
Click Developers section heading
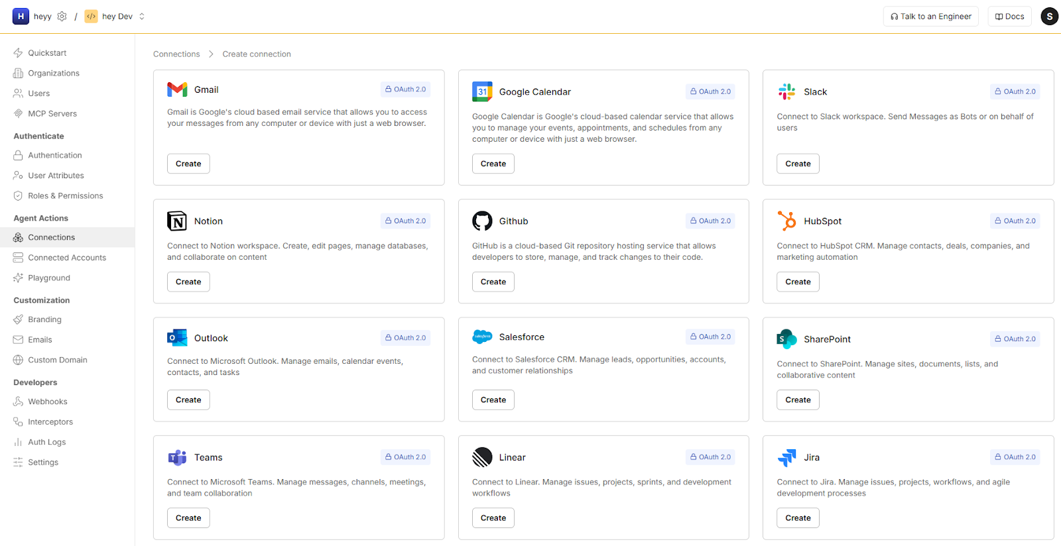(x=35, y=382)
